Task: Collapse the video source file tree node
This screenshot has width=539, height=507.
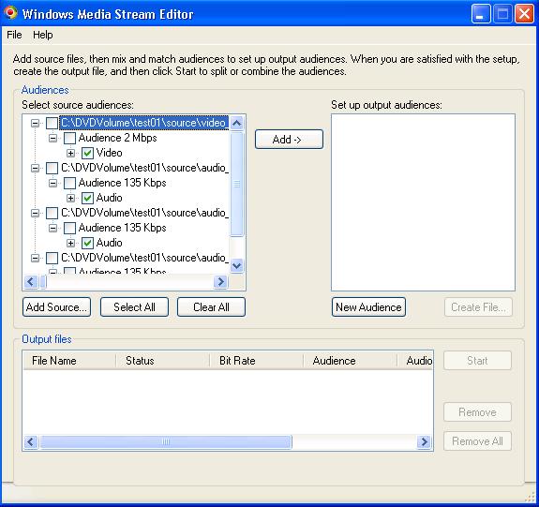Action: click(x=35, y=123)
